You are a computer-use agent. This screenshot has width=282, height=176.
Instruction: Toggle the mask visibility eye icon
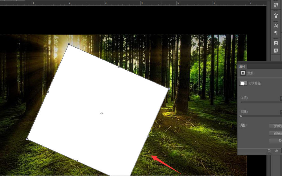276,151
